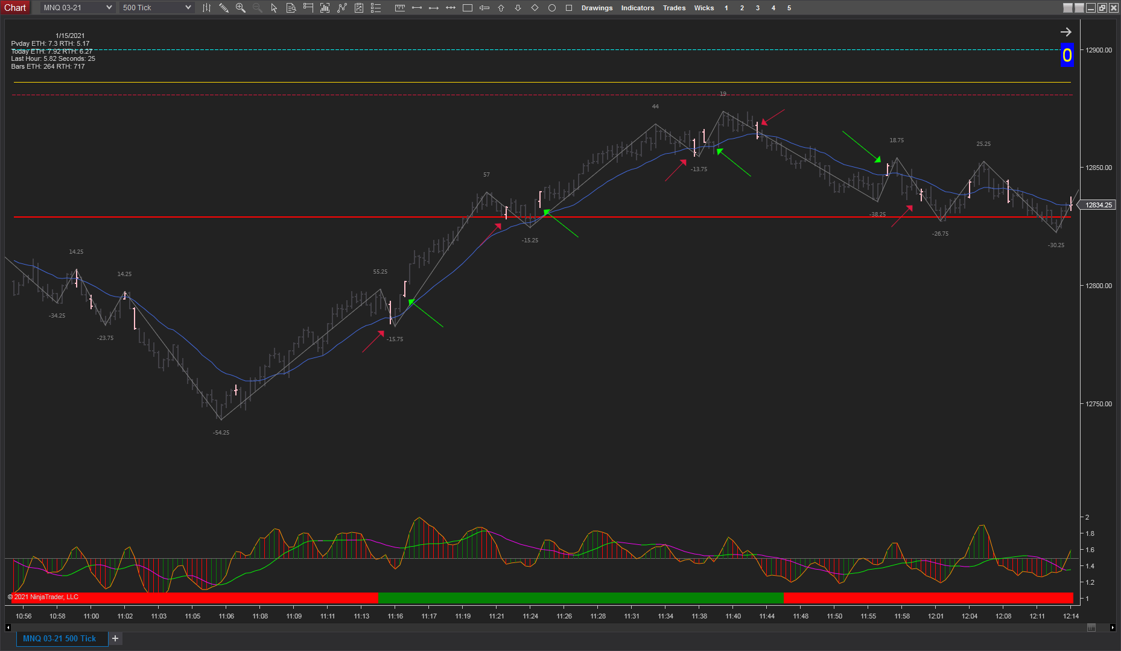Click the 55.25 swing label
This screenshot has height=651, width=1121.
[x=380, y=272]
